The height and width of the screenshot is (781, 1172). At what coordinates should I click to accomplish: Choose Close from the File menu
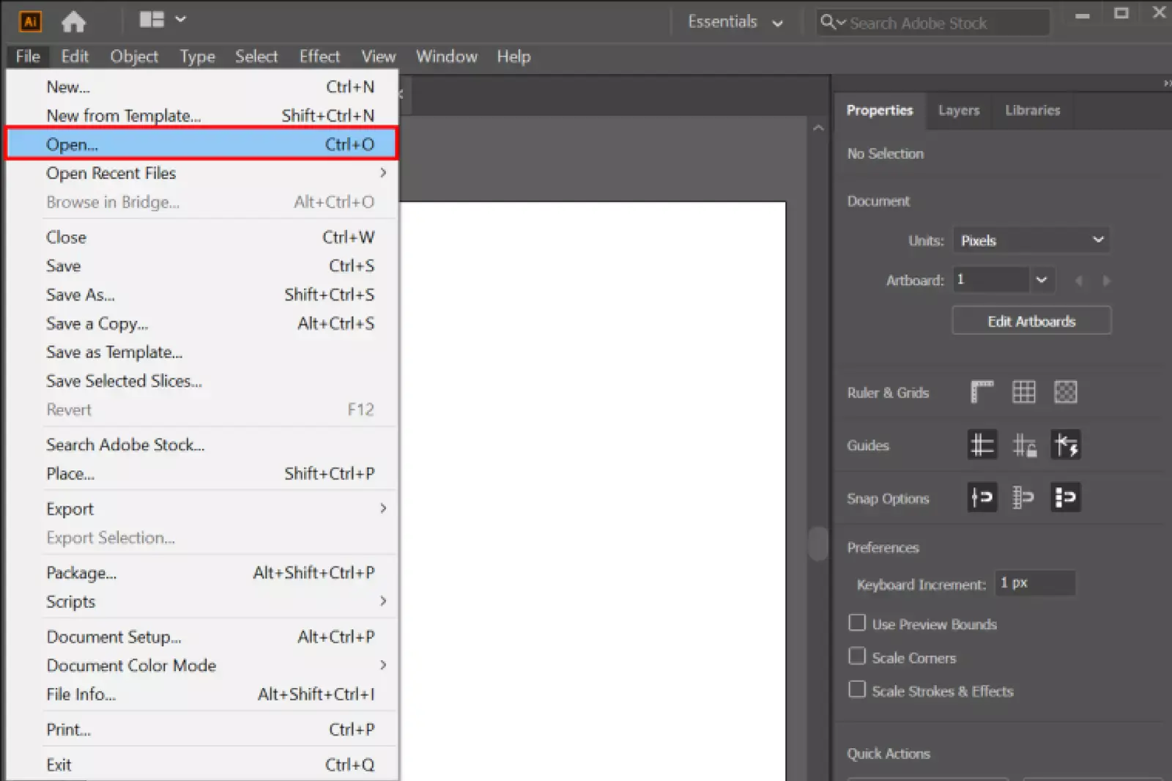[x=202, y=237]
